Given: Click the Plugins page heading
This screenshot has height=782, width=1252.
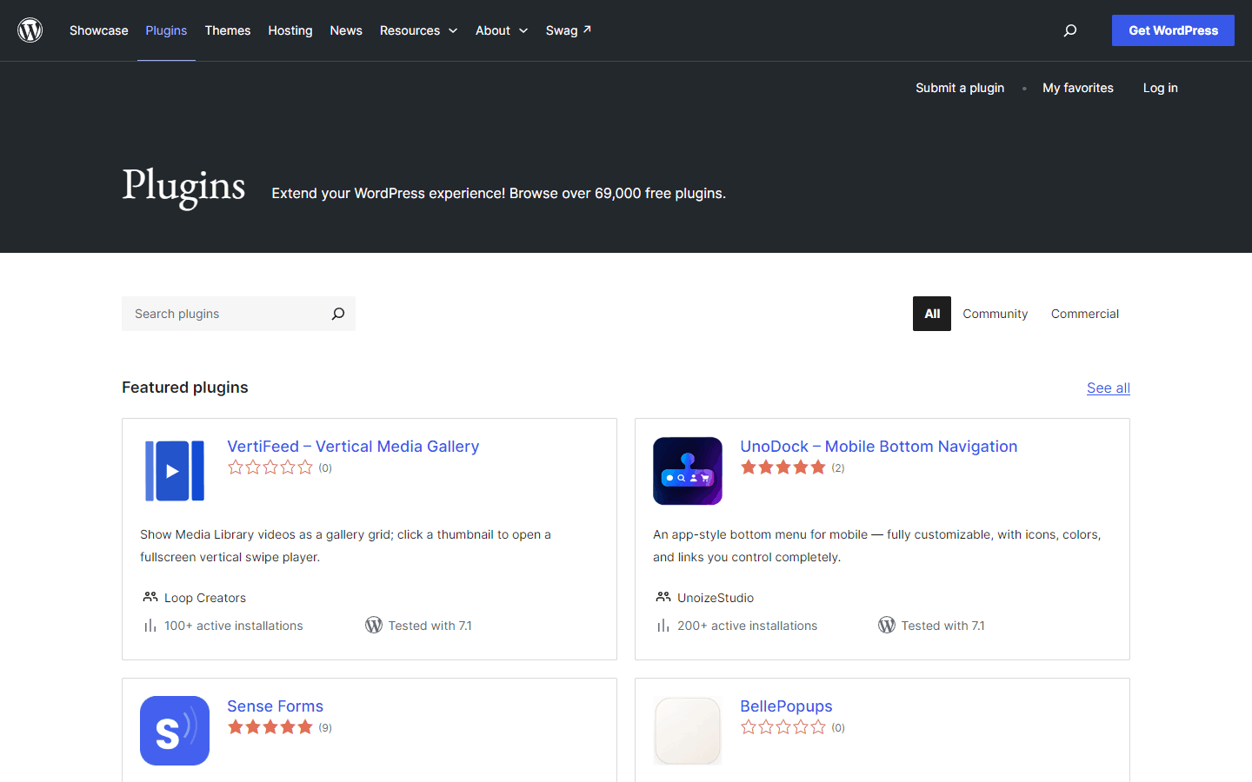Looking at the screenshot, I should coord(183,186).
